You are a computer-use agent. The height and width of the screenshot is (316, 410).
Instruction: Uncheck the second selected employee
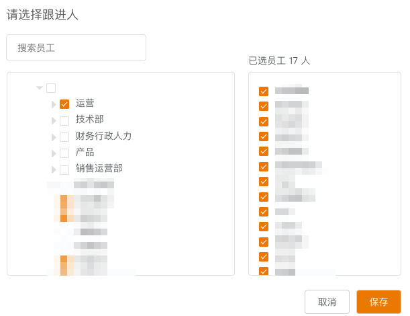tap(264, 106)
